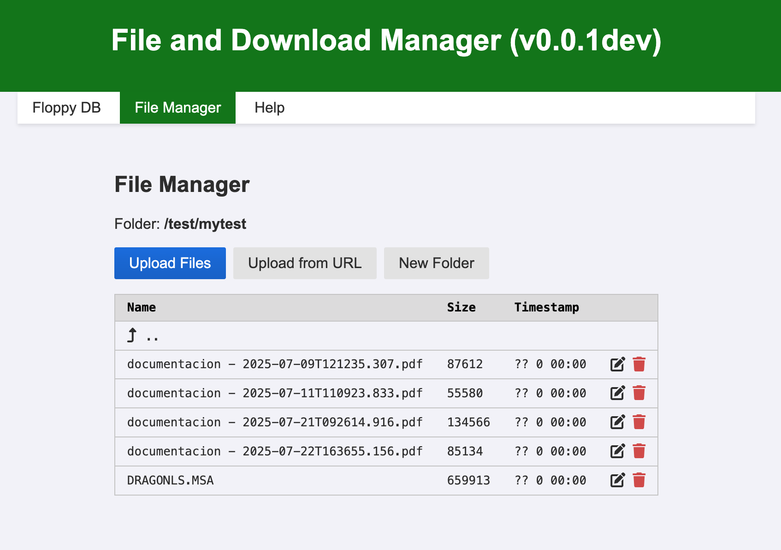Select size value 55580
The height and width of the screenshot is (550, 781).
coord(465,393)
